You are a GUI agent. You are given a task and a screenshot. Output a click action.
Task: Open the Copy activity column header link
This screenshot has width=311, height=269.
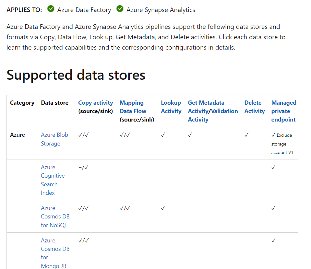[x=95, y=103]
